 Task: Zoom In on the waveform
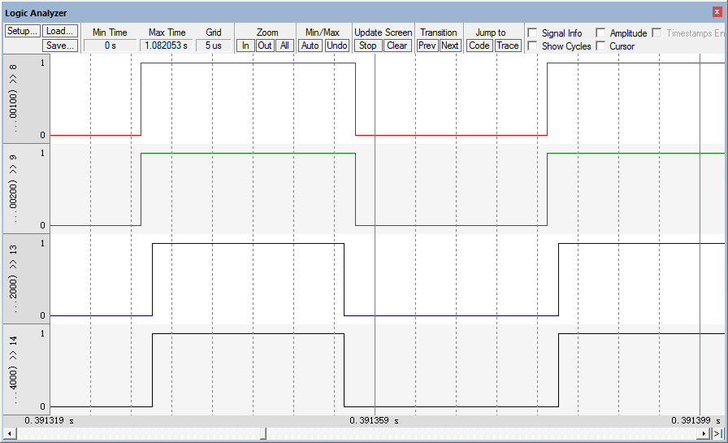click(245, 46)
